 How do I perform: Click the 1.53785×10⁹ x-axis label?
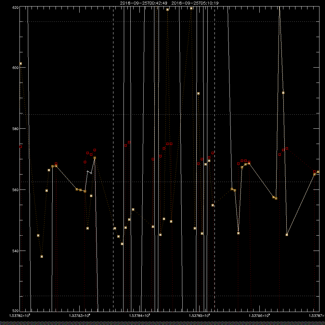click(200, 316)
